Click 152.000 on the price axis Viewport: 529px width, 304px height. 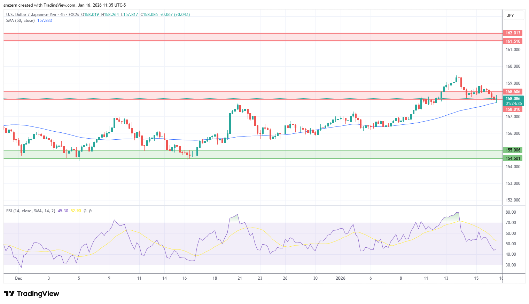tap(513, 200)
